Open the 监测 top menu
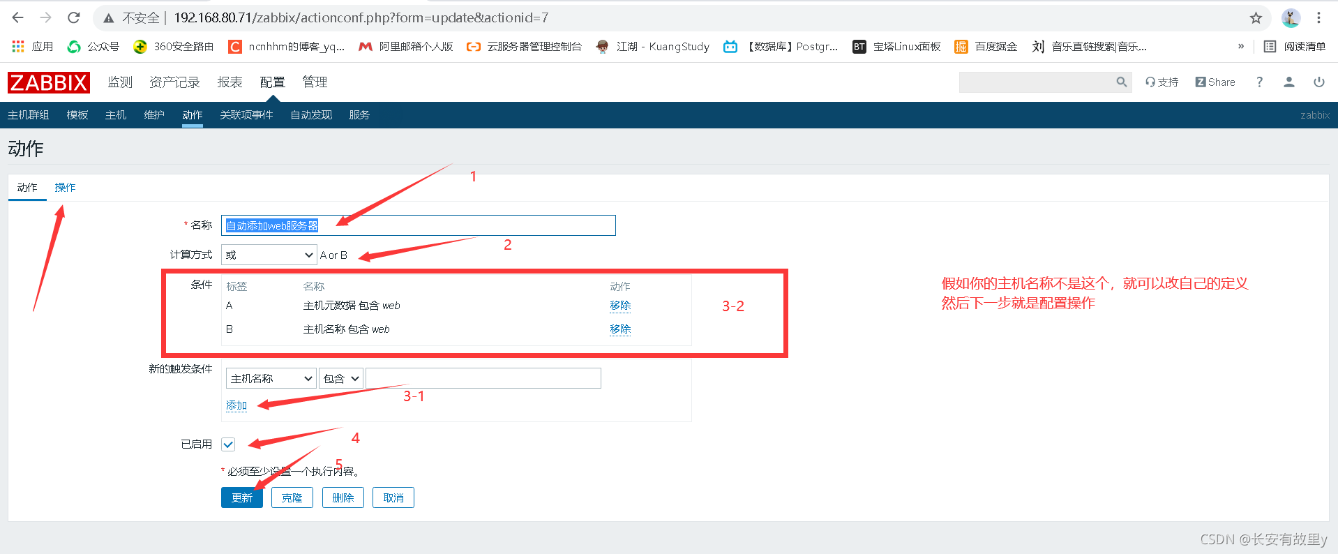Viewport: 1338px width, 554px height. (120, 82)
